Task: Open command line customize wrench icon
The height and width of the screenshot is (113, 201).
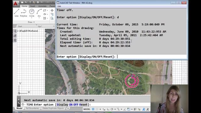Action: [x=19, y=103]
